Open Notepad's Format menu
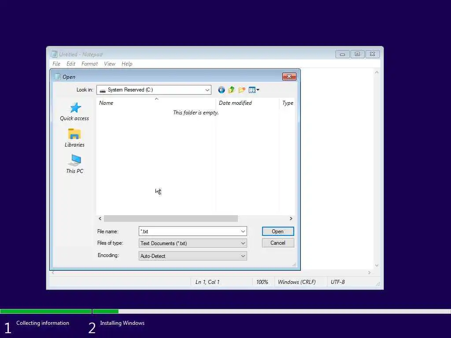The height and width of the screenshot is (338, 451). point(89,64)
